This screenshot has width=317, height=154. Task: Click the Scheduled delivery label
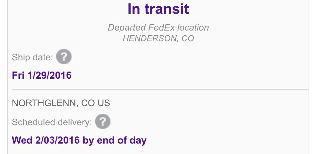tap(52, 122)
